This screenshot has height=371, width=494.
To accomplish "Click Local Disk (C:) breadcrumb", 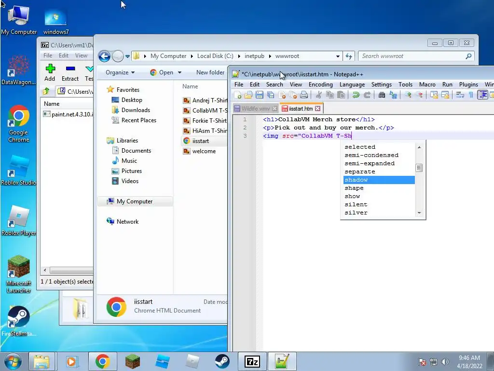I will pos(215,56).
